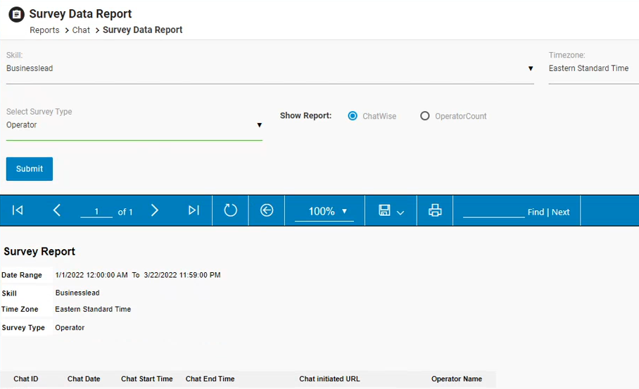This screenshot has height=389, width=639.
Task: Go to first page of report
Action: tap(18, 211)
